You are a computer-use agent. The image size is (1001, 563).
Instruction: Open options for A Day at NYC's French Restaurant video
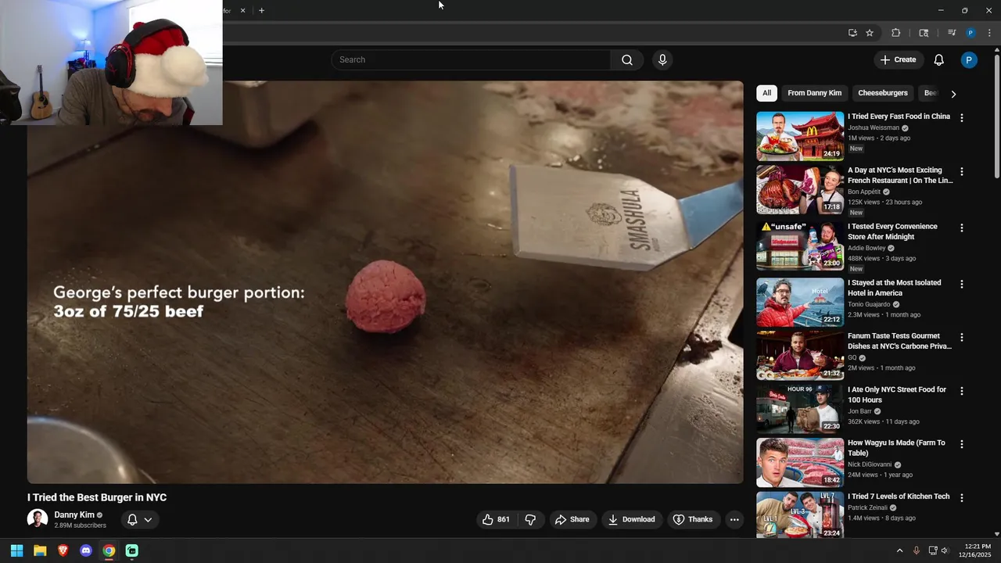(962, 171)
